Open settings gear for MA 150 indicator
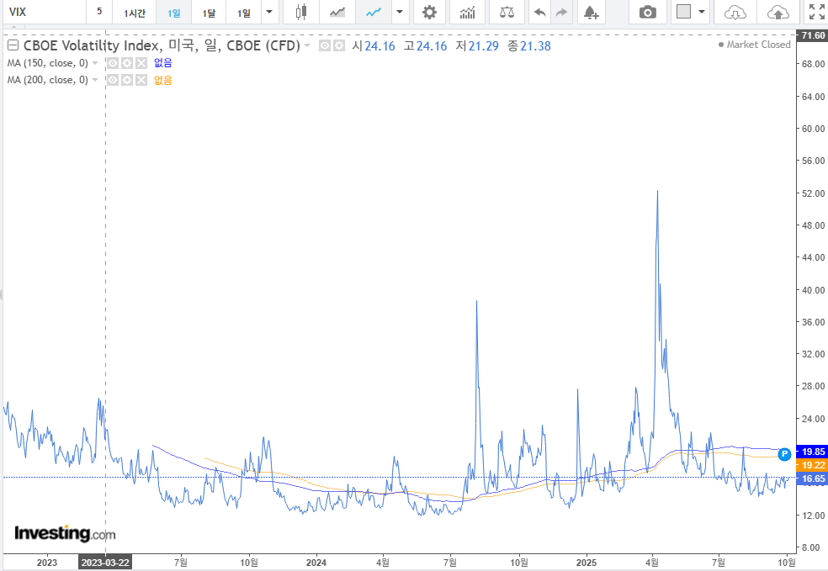 127,63
